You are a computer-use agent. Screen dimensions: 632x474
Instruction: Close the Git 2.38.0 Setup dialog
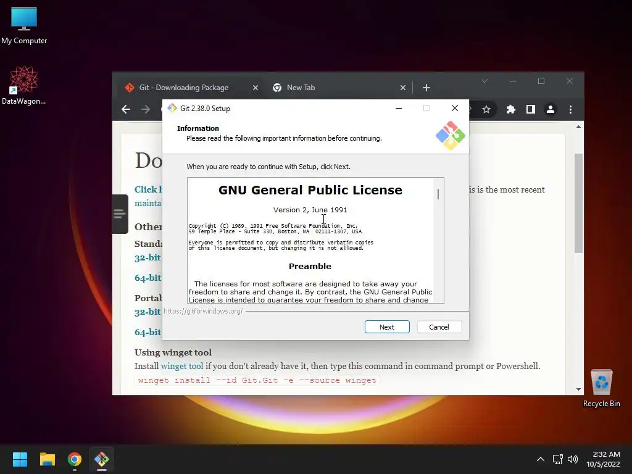pos(455,108)
